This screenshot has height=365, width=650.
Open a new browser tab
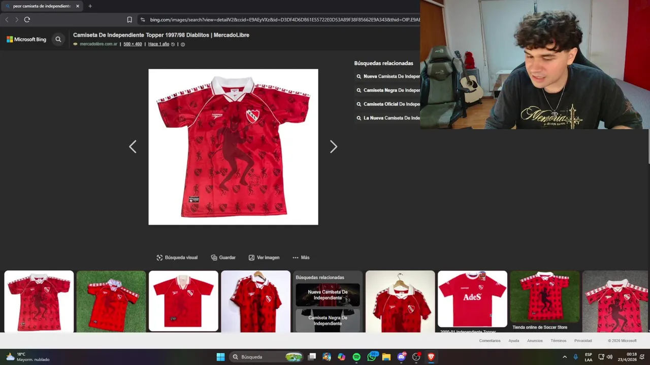pos(90,6)
